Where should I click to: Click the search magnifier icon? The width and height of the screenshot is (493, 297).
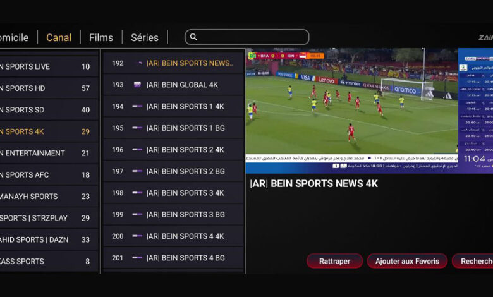click(194, 37)
